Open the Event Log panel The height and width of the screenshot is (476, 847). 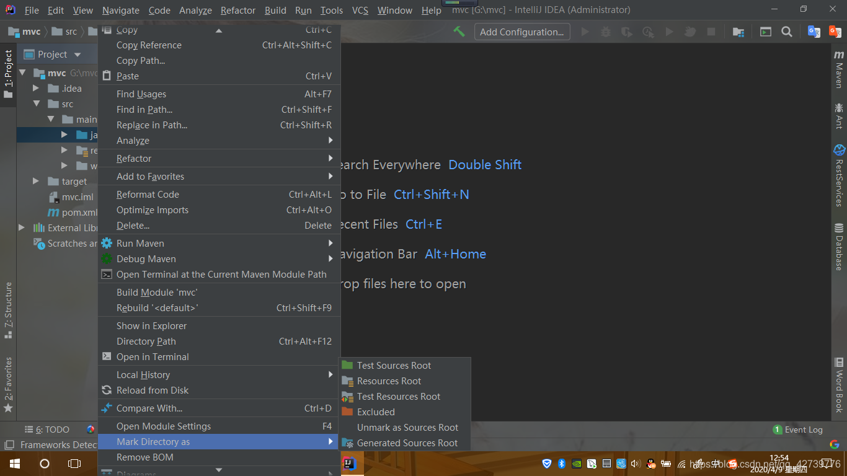click(x=798, y=430)
